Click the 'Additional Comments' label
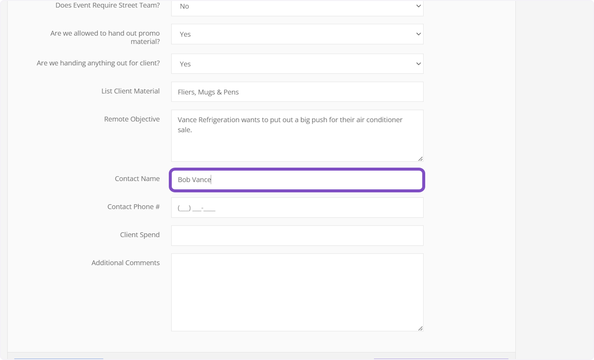The image size is (594, 360). (x=125, y=263)
